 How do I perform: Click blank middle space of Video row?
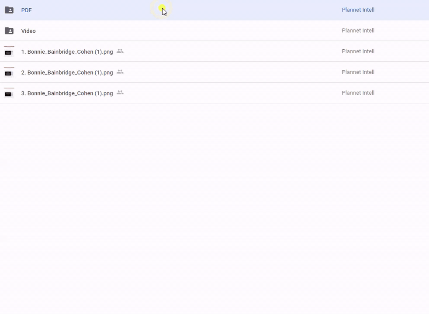[197, 31]
